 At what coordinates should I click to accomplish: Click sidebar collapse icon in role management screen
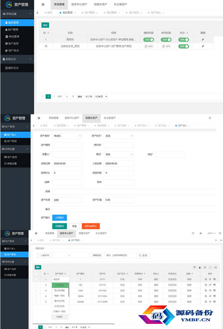[x=43, y=5]
